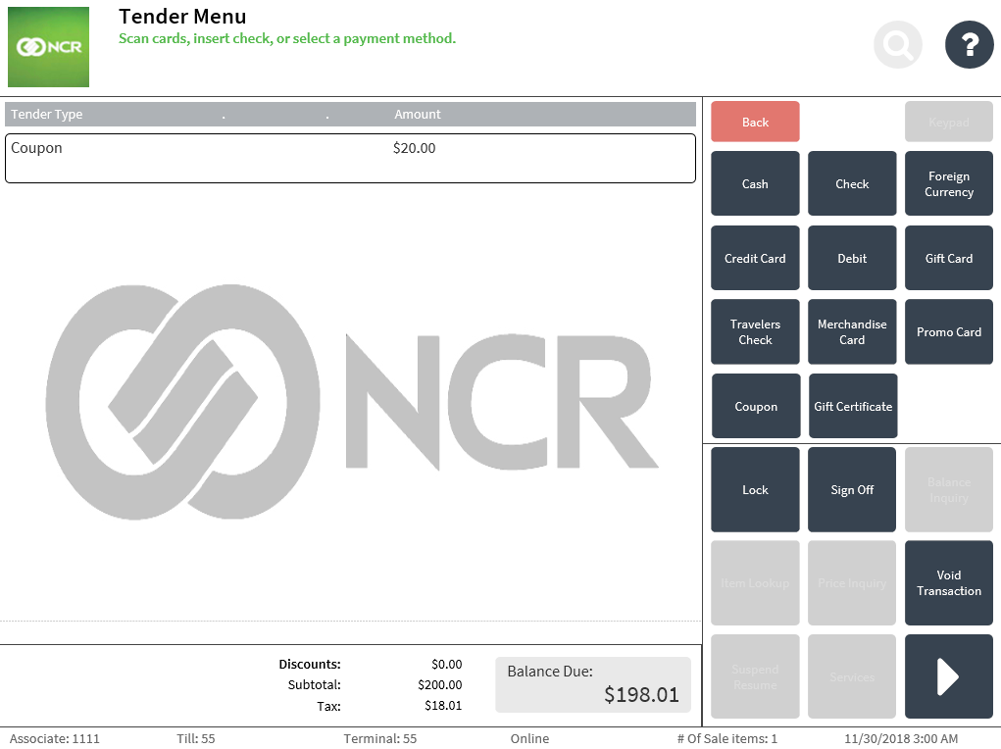Sign Off the associate
This screenshot has height=749, width=1001.
(x=852, y=490)
